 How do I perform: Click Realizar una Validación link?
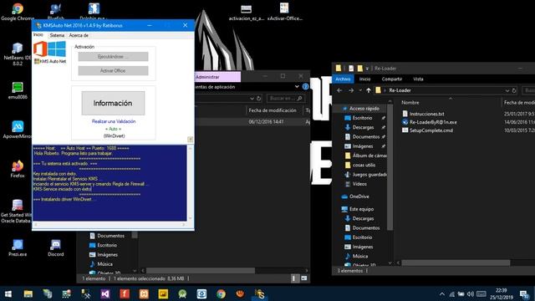click(114, 121)
